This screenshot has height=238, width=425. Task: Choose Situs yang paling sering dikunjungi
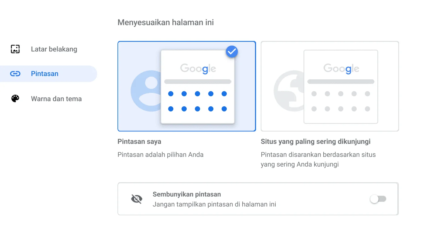pos(330,86)
